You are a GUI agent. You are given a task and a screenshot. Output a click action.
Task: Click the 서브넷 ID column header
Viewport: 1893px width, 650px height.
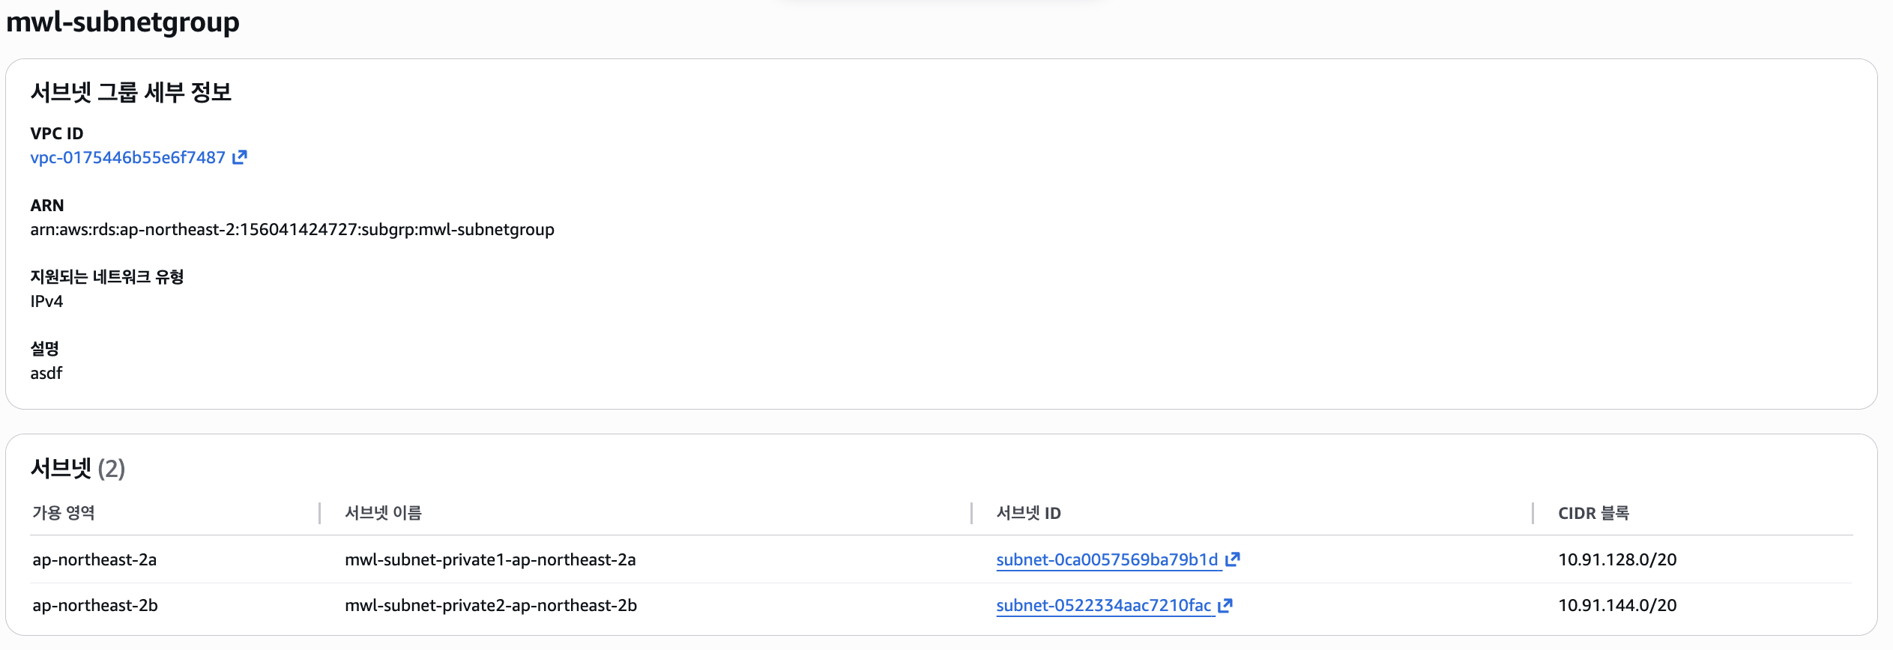[x=1028, y=513]
